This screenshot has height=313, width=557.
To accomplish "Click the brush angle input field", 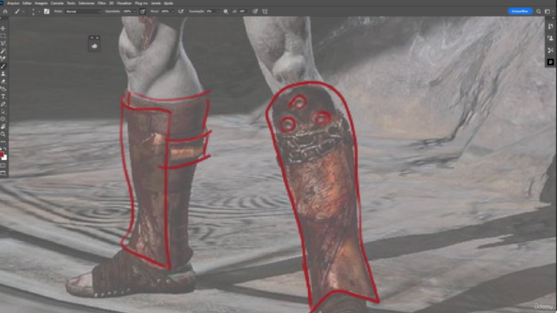I will click(x=243, y=11).
